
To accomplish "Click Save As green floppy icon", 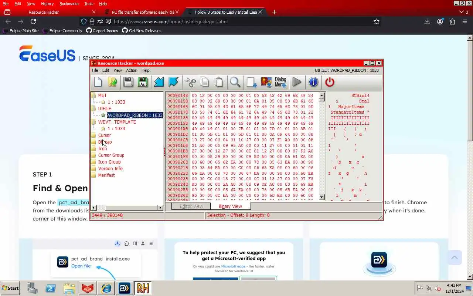I will [x=143, y=82].
